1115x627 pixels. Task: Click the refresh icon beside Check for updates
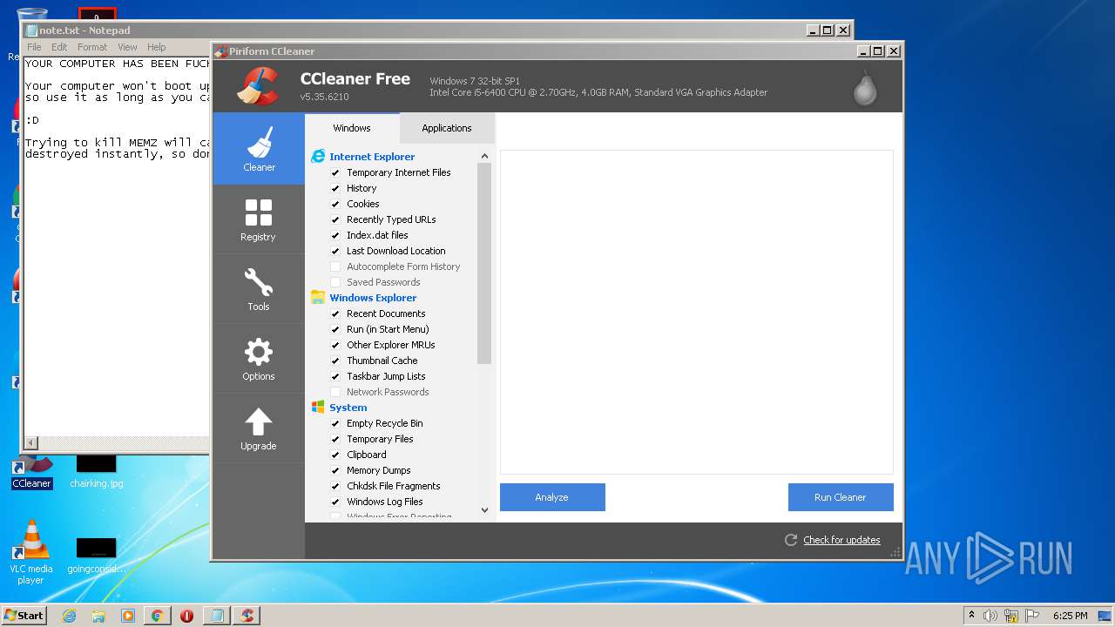(x=791, y=540)
